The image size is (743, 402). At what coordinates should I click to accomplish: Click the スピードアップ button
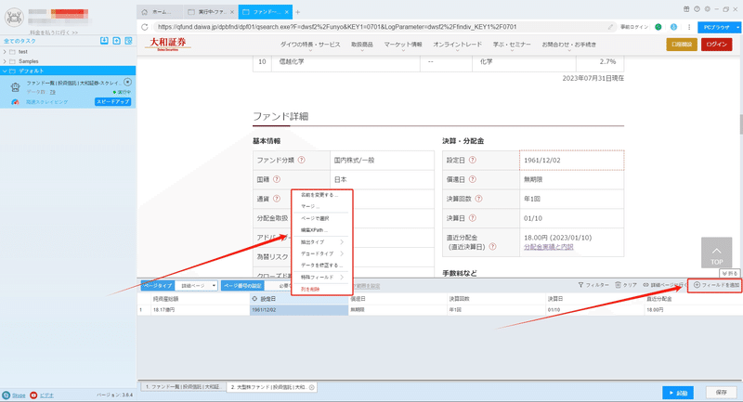click(112, 102)
